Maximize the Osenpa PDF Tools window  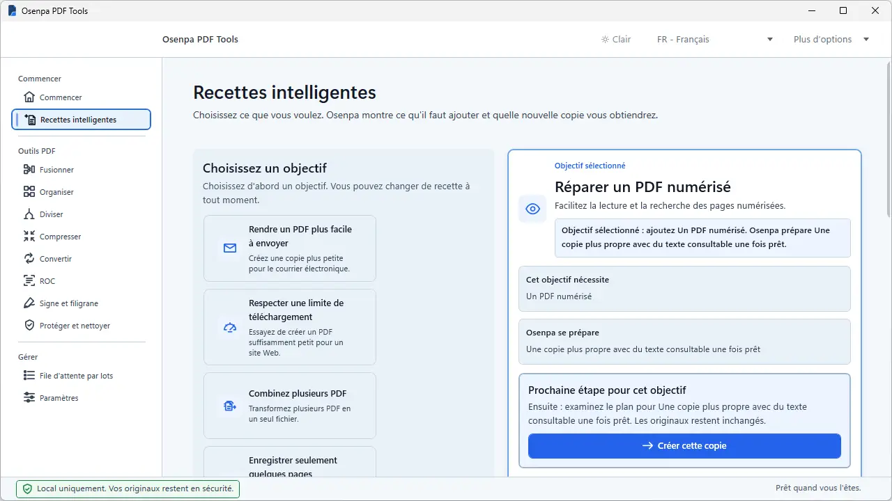click(x=843, y=10)
